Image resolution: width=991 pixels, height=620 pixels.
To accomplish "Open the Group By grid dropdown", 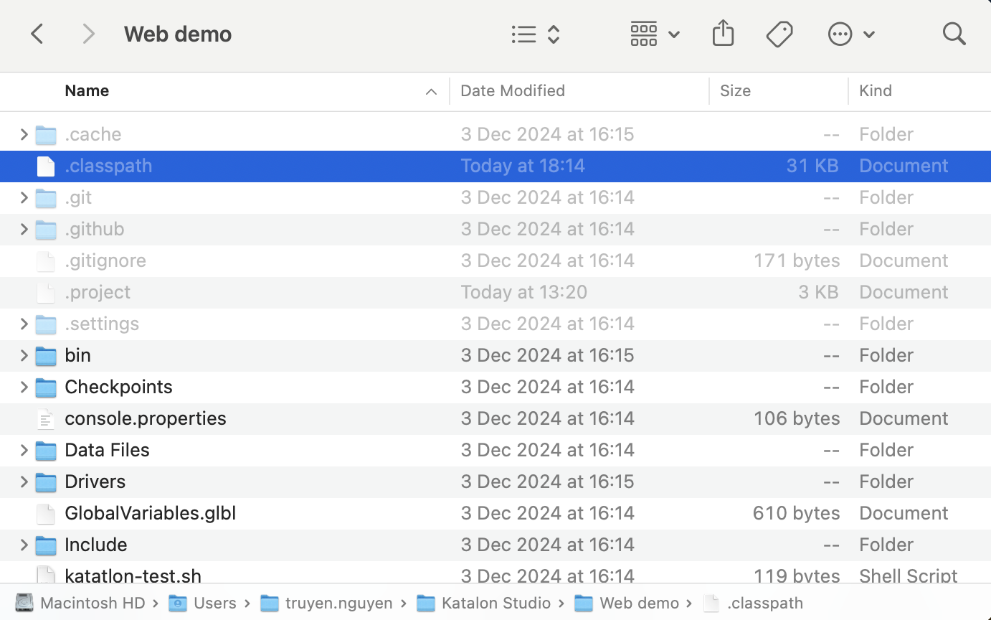I will coord(654,34).
